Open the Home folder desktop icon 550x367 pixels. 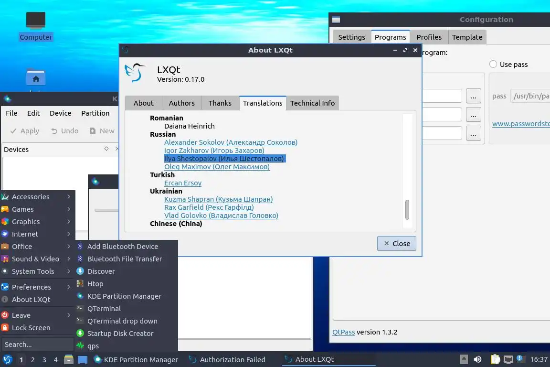[x=36, y=77]
